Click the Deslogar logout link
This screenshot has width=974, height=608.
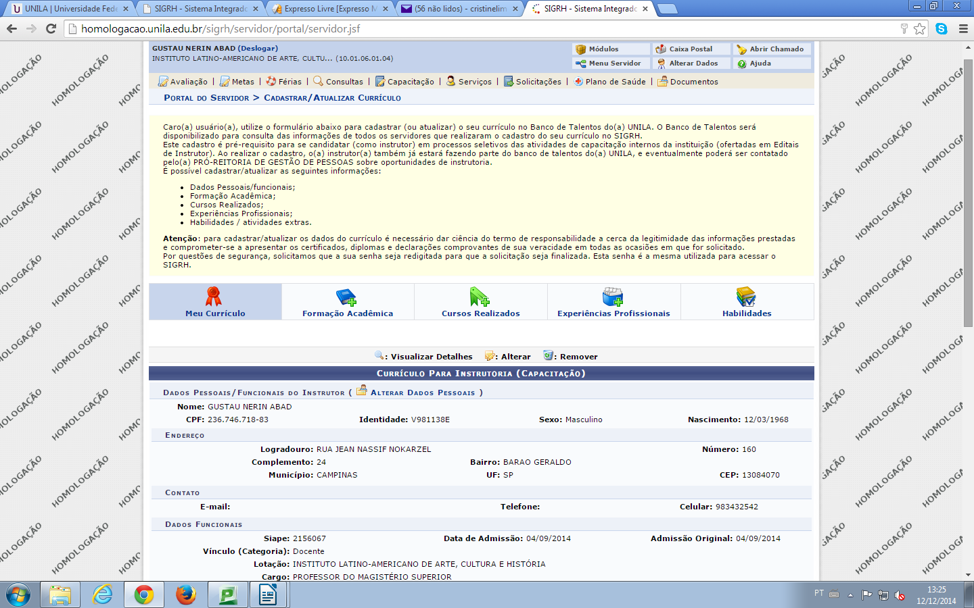[x=258, y=49]
